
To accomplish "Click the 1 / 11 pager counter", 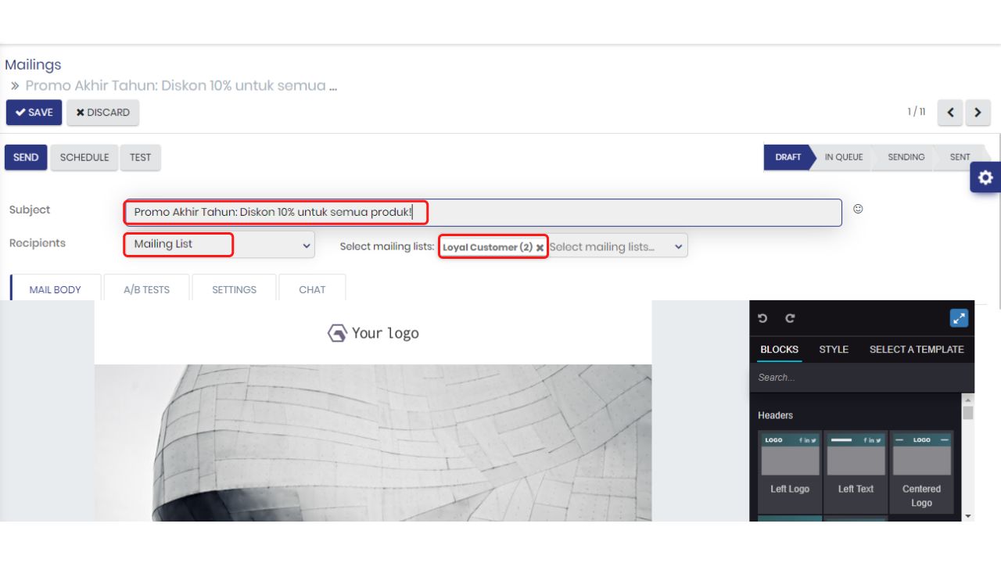I will point(917,112).
